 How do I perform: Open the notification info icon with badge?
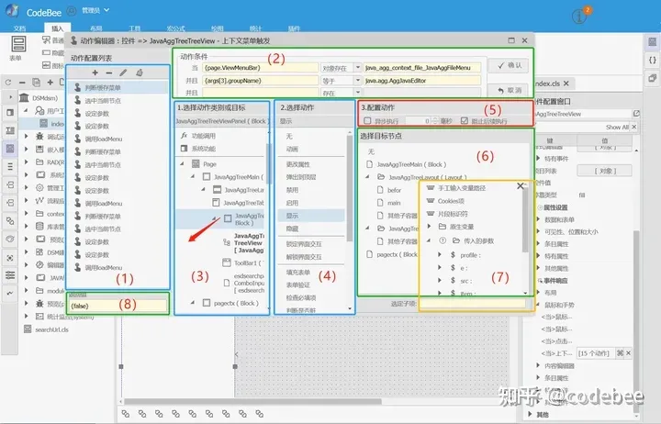click(x=581, y=16)
